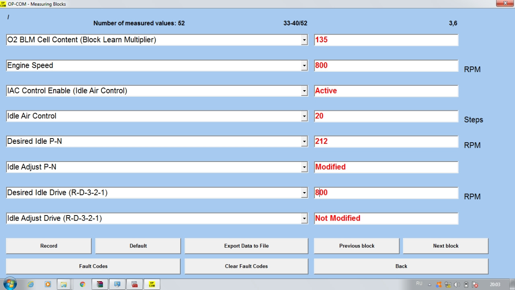The width and height of the screenshot is (515, 290).
Task: Click Export Data to File
Action: coord(246,246)
